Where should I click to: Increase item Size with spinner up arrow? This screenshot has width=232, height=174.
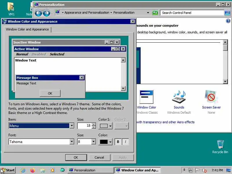[x=94, y=124]
